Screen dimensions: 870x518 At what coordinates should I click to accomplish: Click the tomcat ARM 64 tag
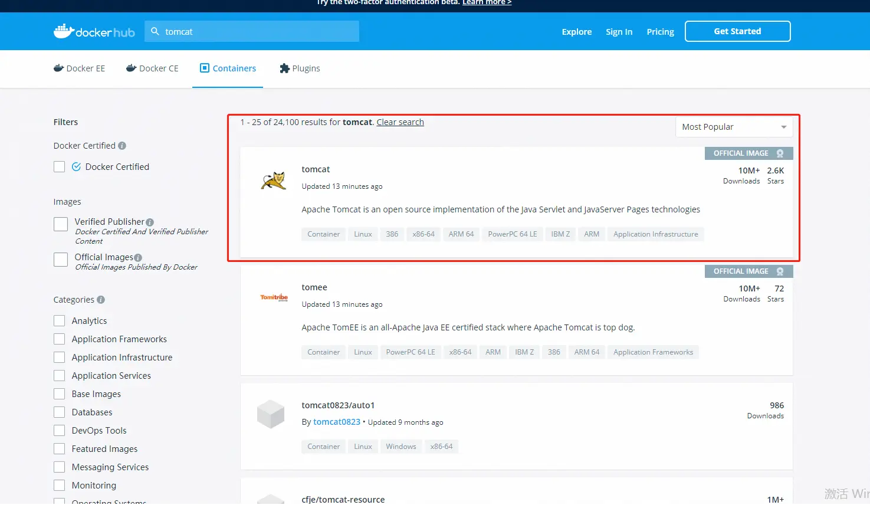click(461, 234)
